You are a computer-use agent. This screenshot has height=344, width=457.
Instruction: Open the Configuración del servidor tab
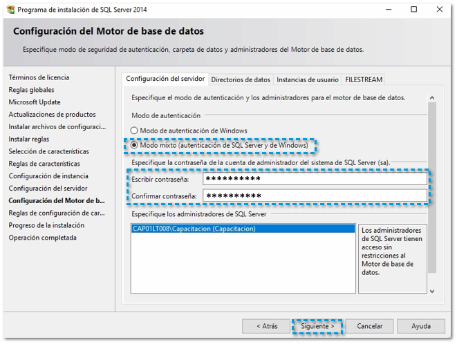coord(165,79)
